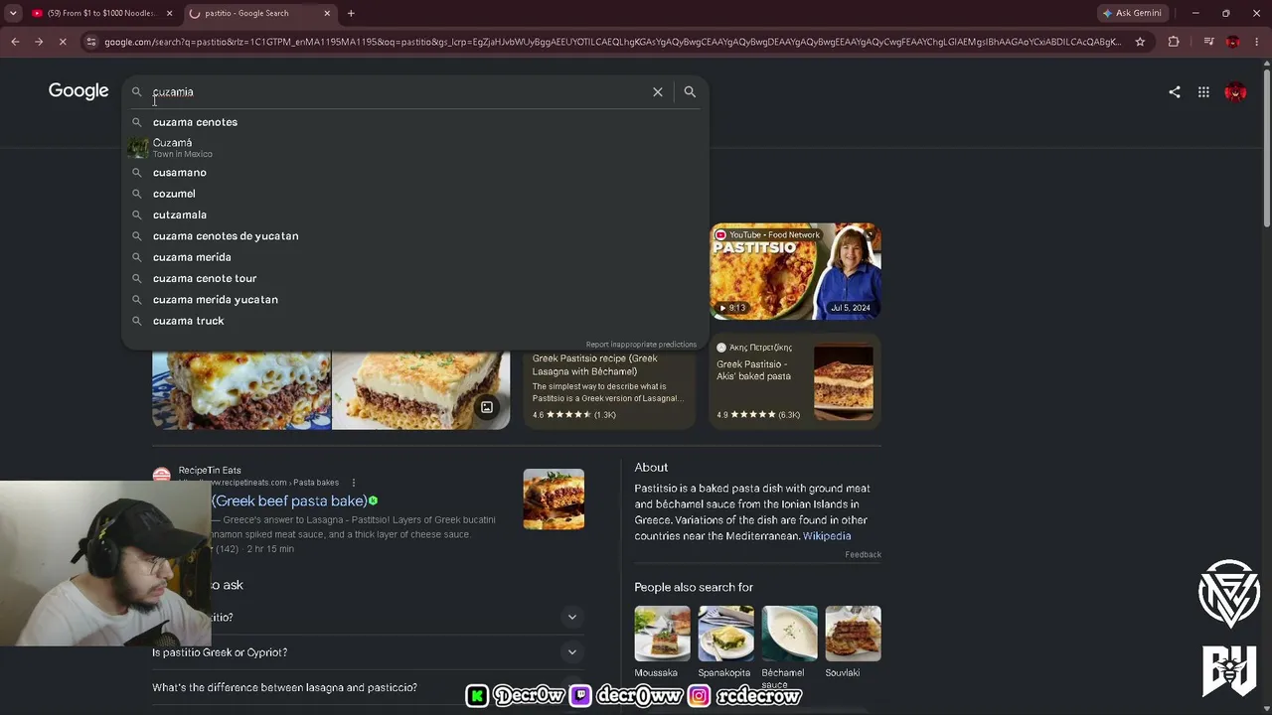Click inside the Google search text field

(x=397, y=91)
